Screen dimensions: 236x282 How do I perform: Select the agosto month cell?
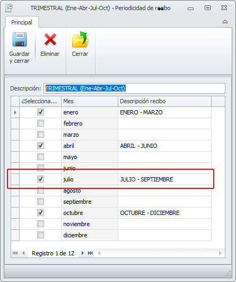90,190
